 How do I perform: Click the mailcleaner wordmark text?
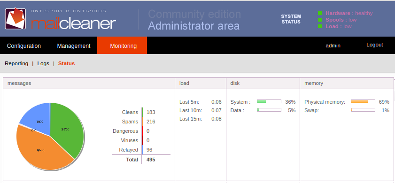[x=74, y=23]
